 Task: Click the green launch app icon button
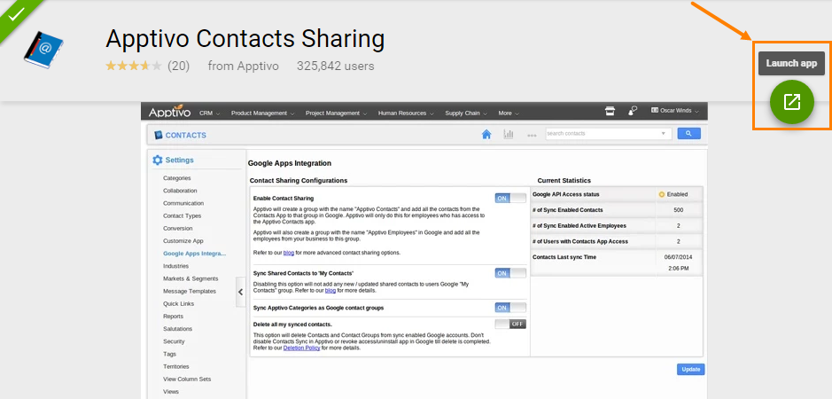click(791, 101)
